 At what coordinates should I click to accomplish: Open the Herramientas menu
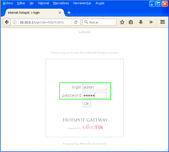pyautogui.click(x=82, y=3)
